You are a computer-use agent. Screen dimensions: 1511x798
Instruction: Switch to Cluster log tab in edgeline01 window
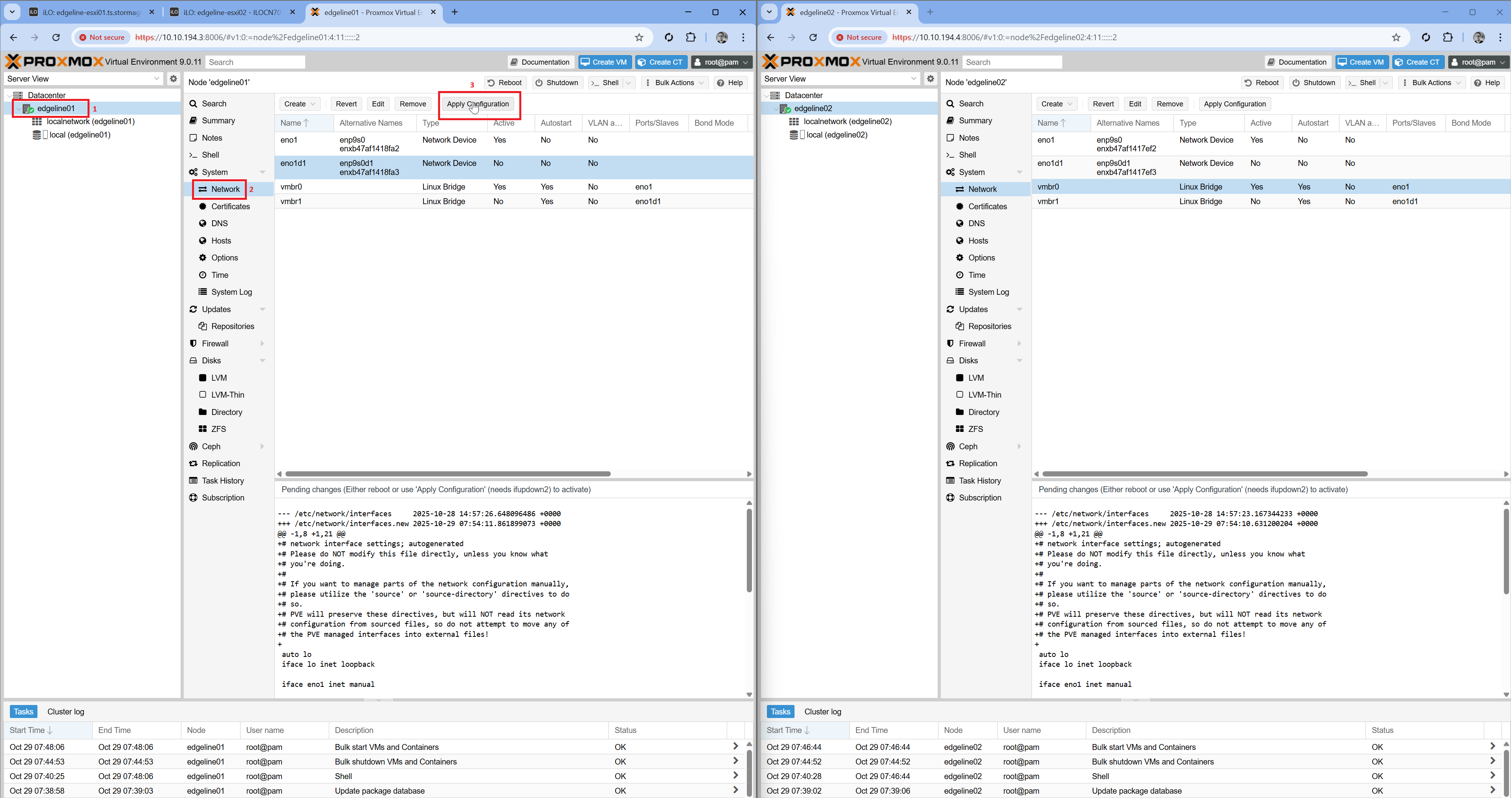[66, 711]
